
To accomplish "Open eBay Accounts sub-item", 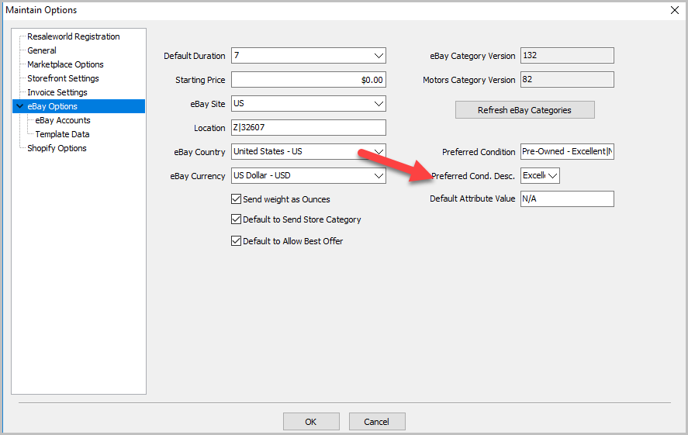I will point(63,120).
